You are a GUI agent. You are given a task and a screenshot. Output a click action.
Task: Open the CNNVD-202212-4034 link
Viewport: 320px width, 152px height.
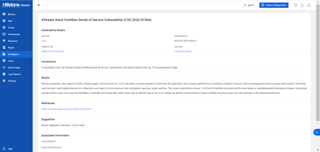(53, 51)
